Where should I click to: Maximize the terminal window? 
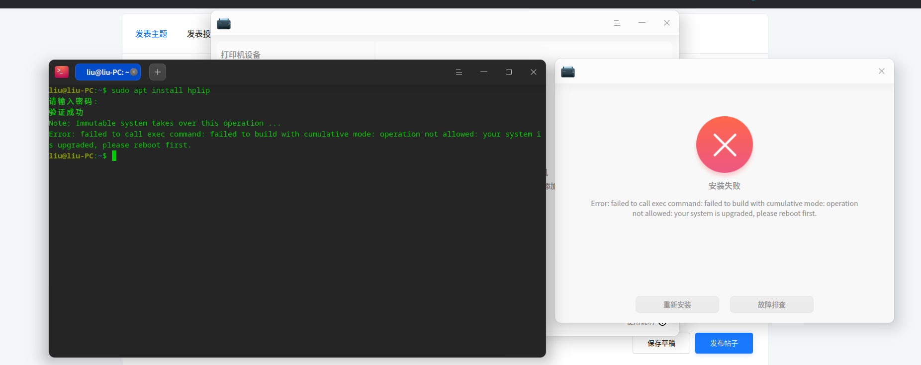[509, 72]
